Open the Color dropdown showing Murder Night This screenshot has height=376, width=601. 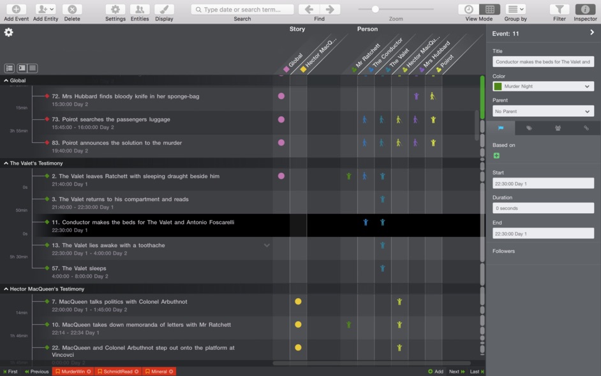[x=542, y=85]
